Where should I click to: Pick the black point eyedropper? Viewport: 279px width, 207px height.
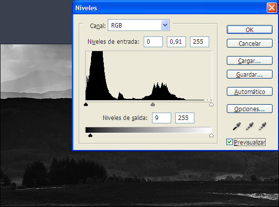pyautogui.click(x=237, y=126)
